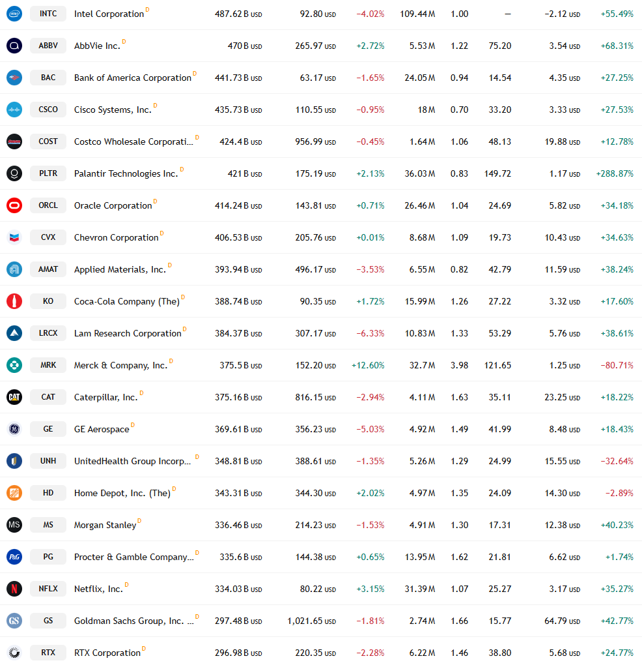Click the Bank of America logo icon

point(14,78)
